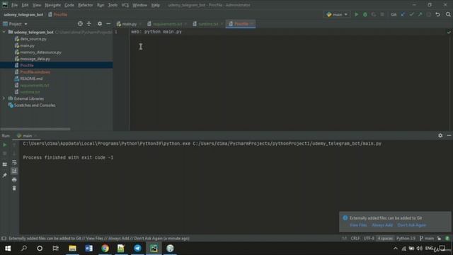Open Run panel gear settings
Screen dimensions: 453x255
point(440,135)
